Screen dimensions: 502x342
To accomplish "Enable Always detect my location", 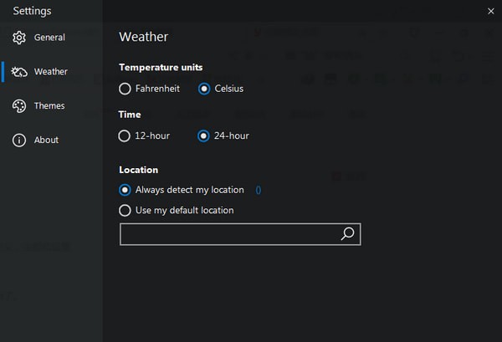I will [x=125, y=190].
